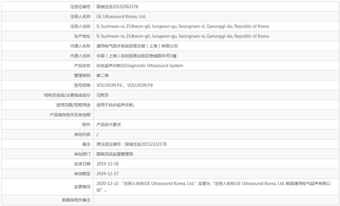Screen dimensions: 340x206
Task: Click the expiry date 2024-12-17
Action: pos(108,174)
